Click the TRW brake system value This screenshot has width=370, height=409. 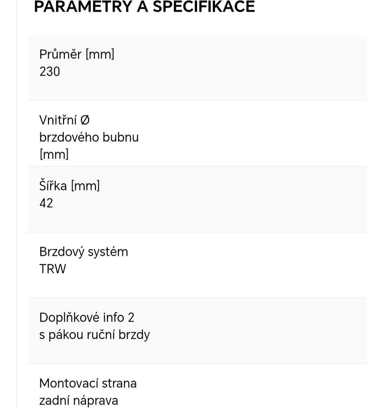(52, 269)
